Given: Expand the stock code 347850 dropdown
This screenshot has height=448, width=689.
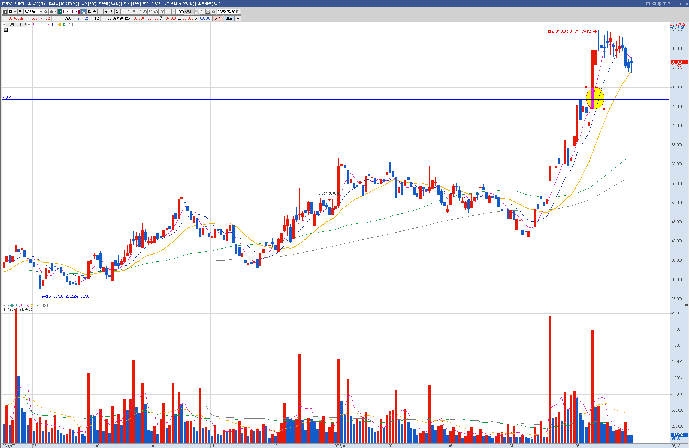Looking at the screenshot, I should coord(41,12).
